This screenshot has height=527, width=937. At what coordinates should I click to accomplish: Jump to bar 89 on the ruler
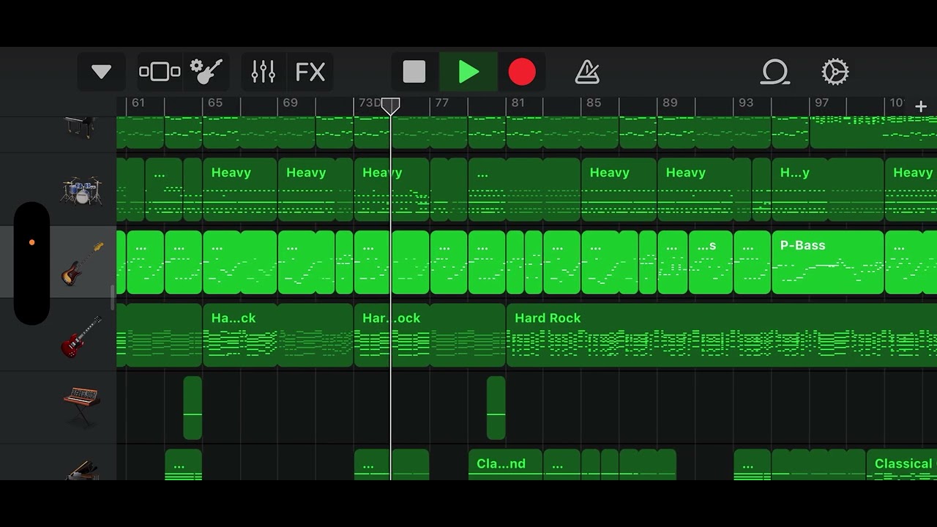[x=670, y=102]
